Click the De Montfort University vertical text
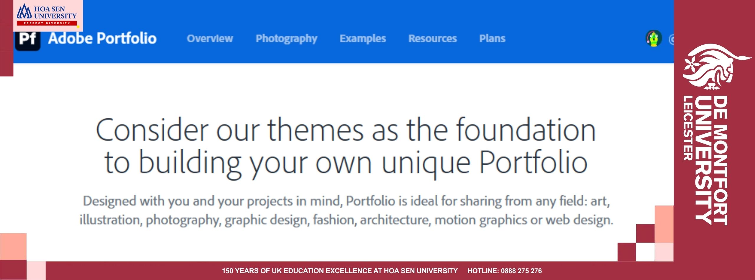 pyautogui.click(x=711, y=160)
